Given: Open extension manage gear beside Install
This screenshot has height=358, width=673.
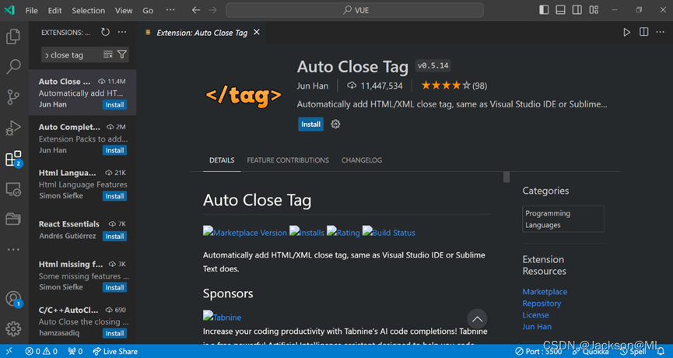Looking at the screenshot, I should tap(335, 124).
